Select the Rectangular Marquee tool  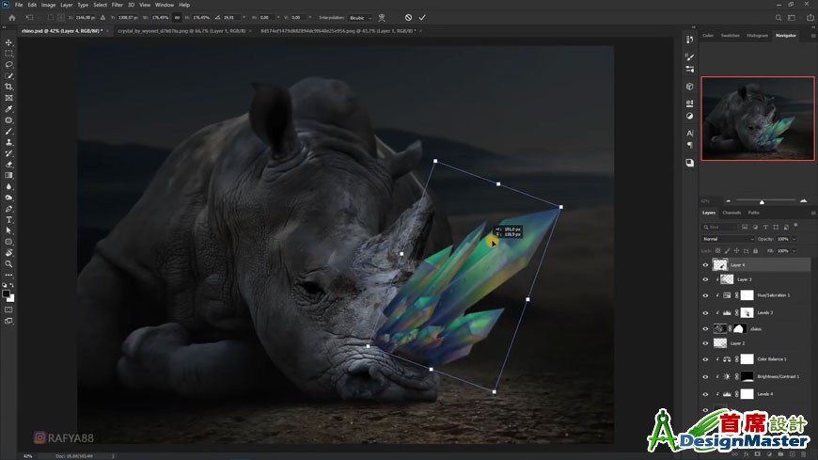point(8,54)
